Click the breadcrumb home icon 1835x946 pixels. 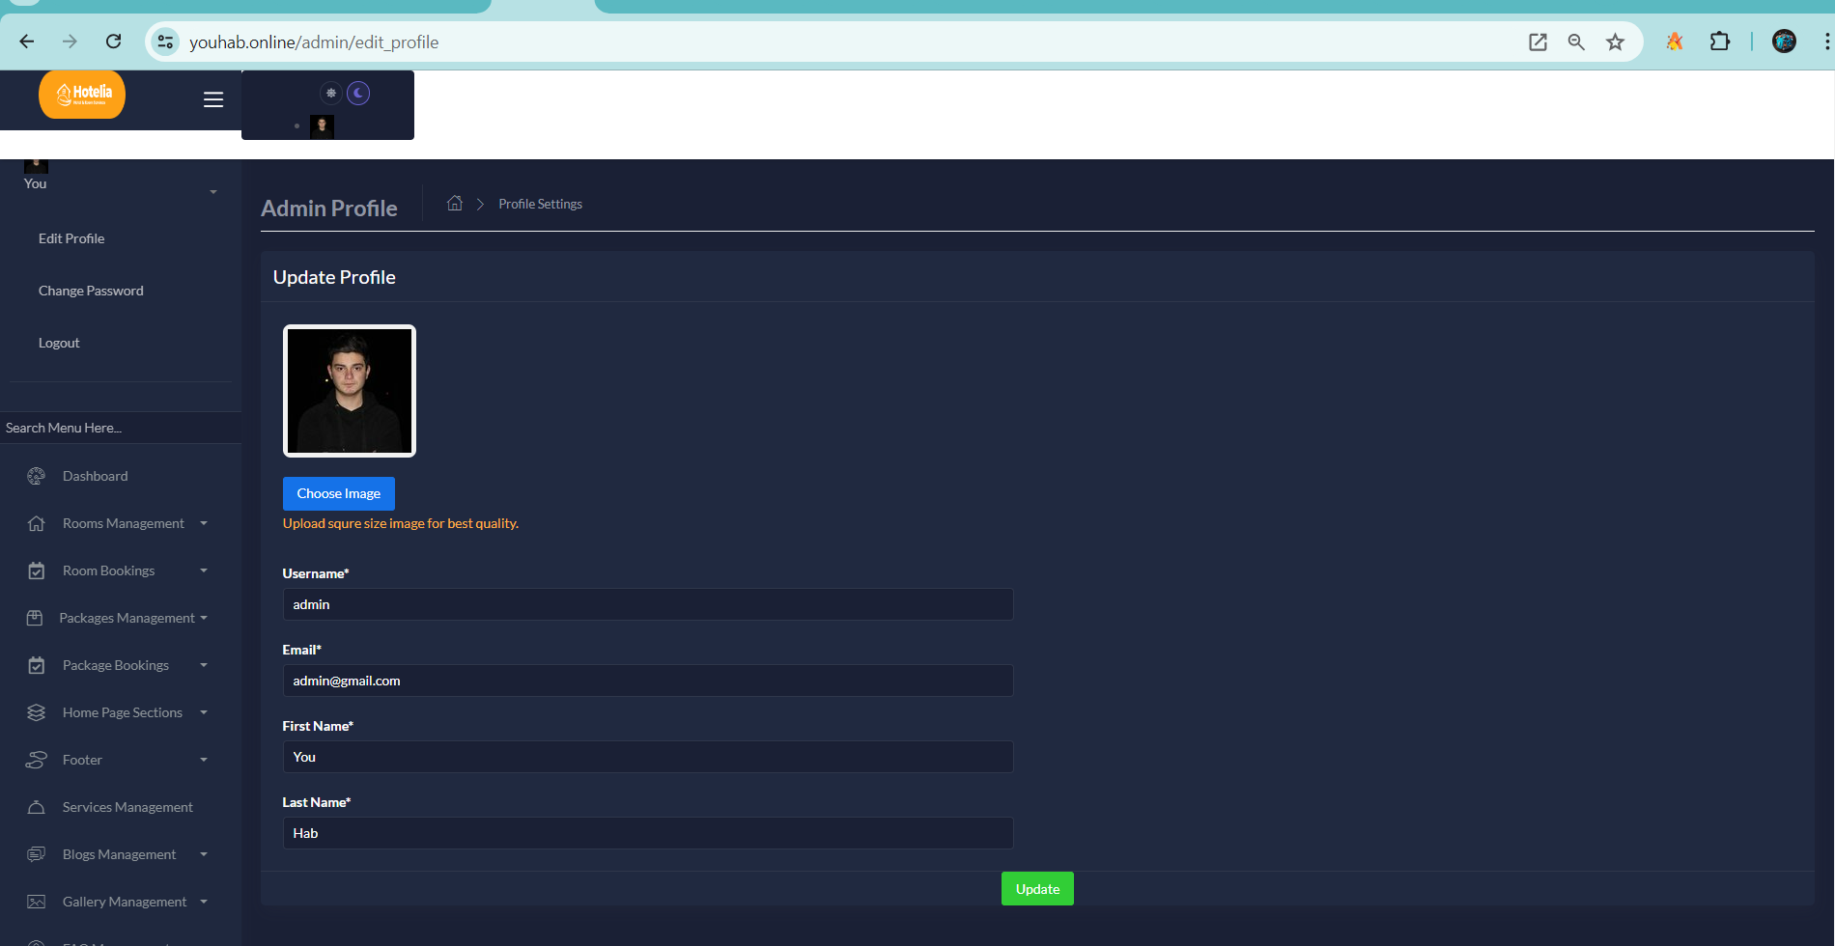coord(455,203)
